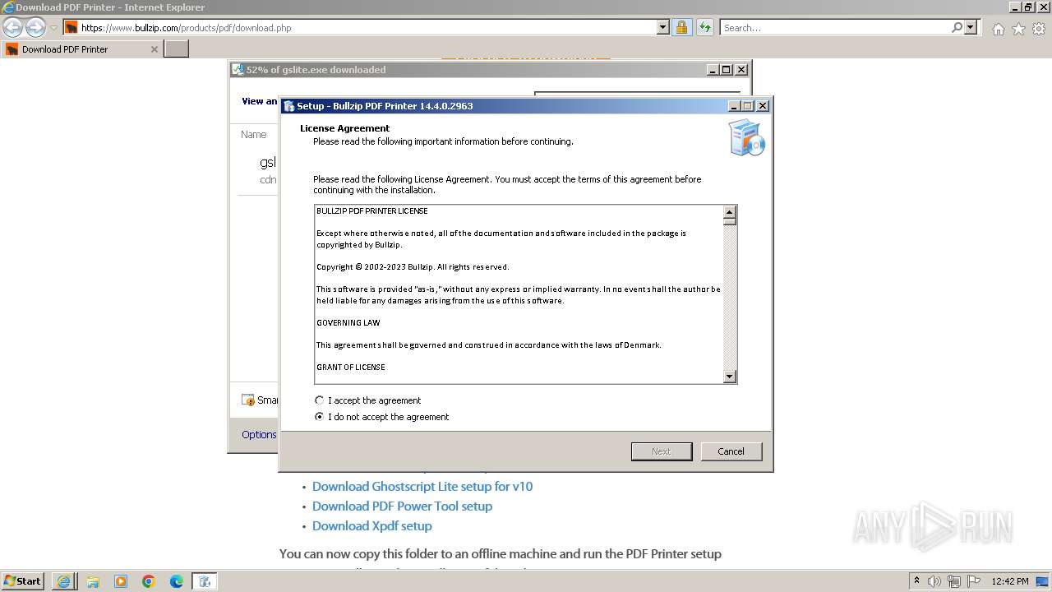This screenshot has height=592, width=1052.
Task: Open the IE recent pages dropdown arrow
Action: click(53, 28)
